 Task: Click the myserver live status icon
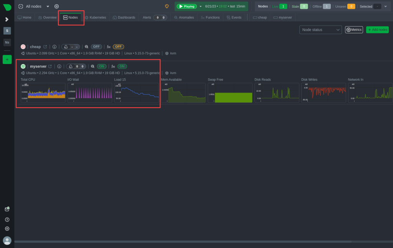click(23, 66)
